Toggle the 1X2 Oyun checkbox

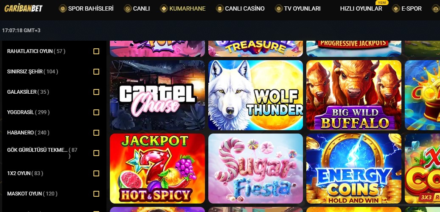(x=96, y=173)
